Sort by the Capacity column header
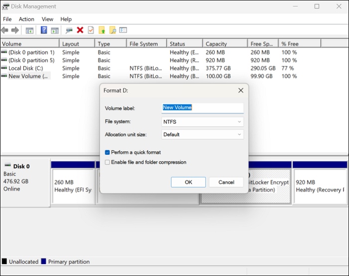Viewport: 349px width, 276px height. 216,44
